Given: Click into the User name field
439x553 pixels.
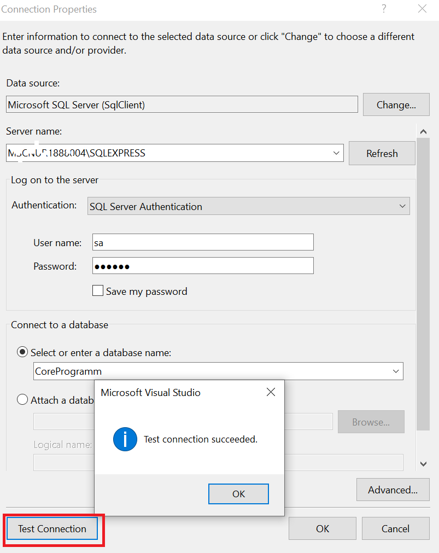Looking at the screenshot, I should point(202,242).
